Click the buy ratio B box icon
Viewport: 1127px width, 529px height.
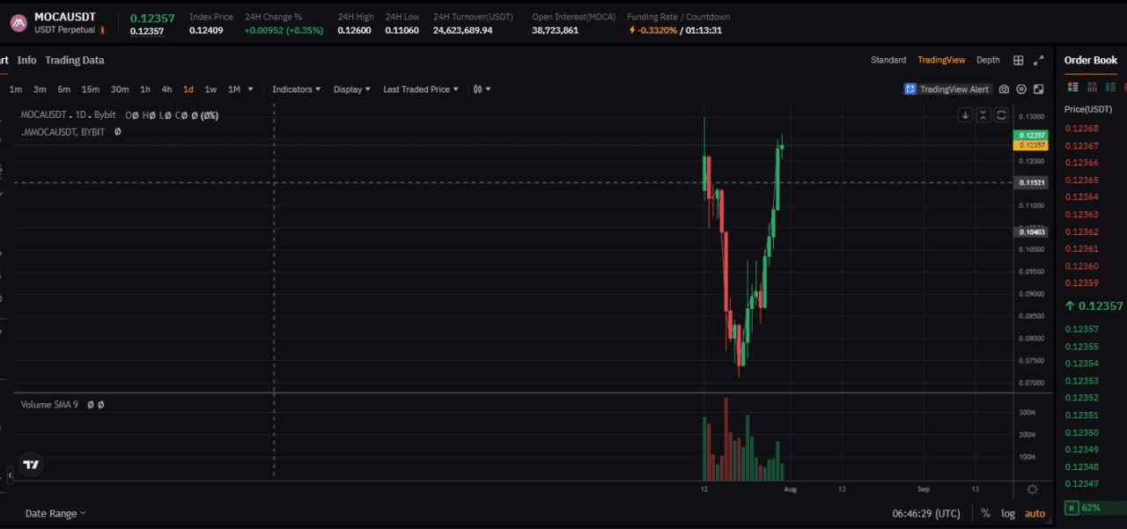1072,508
